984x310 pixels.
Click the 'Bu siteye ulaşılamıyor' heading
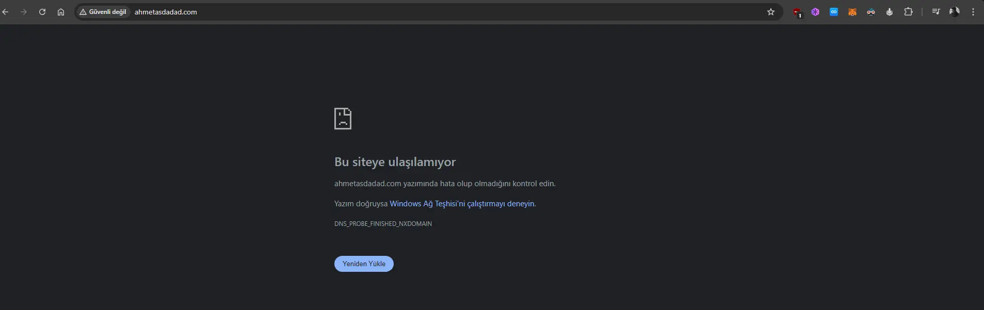tap(395, 162)
